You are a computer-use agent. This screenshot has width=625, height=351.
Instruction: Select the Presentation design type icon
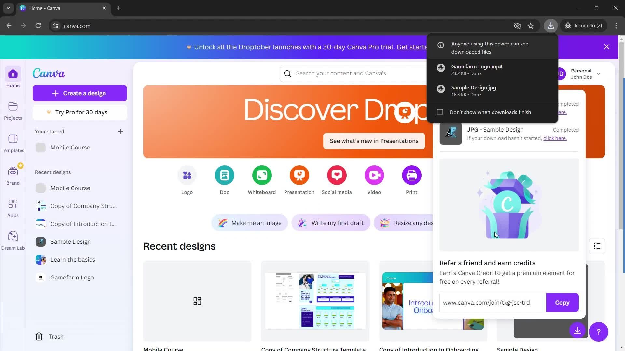[299, 175]
